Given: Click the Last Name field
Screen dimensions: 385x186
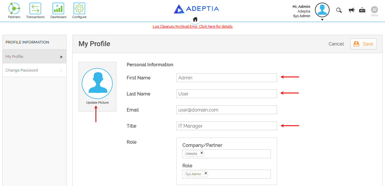Looking at the screenshot, I should click(x=227, y=94).
